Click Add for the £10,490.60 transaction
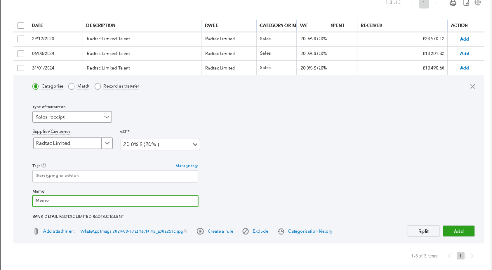492x270 pixels. (465, 68)
